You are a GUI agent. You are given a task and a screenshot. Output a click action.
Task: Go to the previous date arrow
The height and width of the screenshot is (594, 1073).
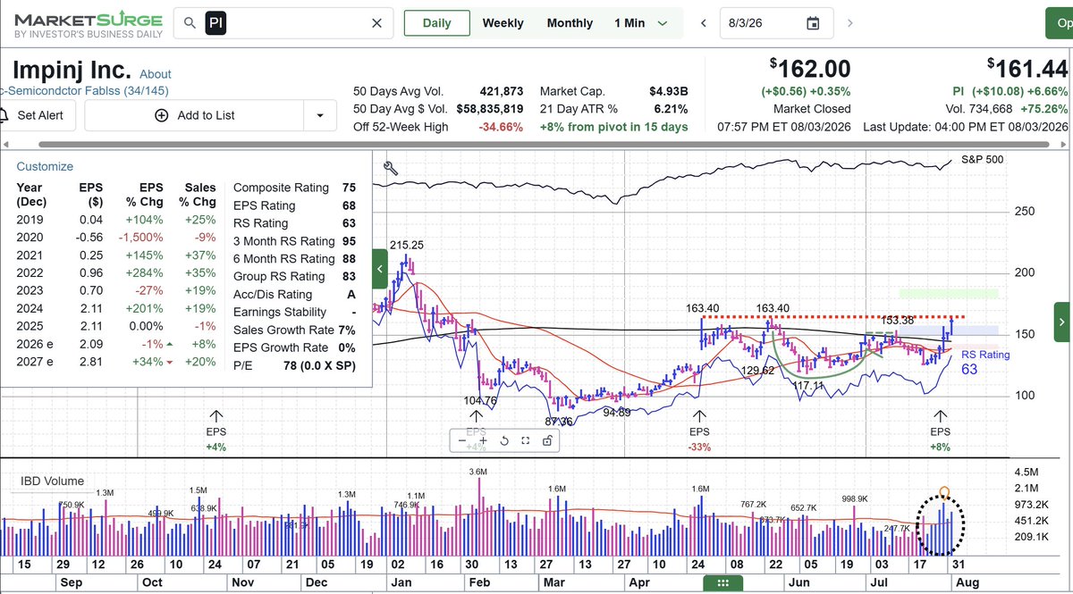point(704,23)
